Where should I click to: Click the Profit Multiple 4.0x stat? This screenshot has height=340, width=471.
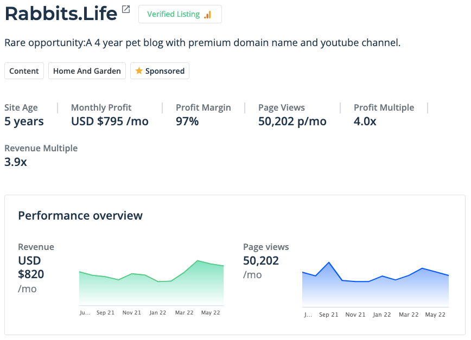pyautogui.click(x=365, y=121)
